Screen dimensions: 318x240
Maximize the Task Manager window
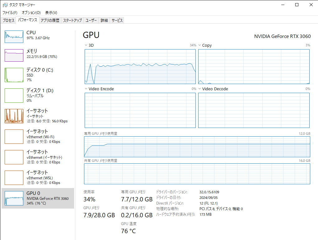coord(297,5)
